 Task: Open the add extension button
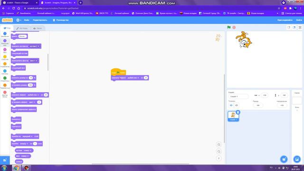[x=5, y=160]
